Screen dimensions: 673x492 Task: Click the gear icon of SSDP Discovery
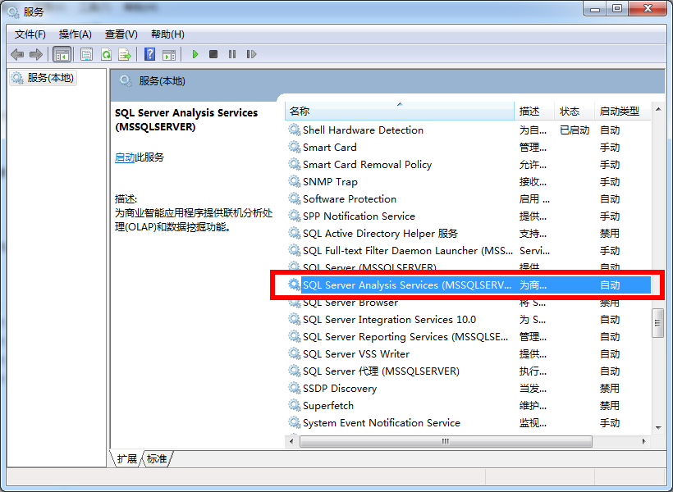tap(294, 388)
